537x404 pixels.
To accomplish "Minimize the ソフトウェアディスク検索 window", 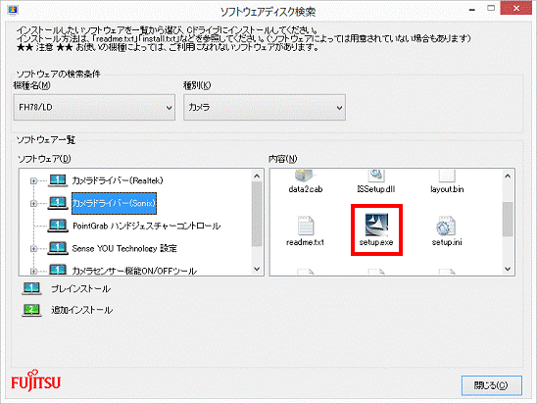I will pyautogui.click(x=472, y=9).
